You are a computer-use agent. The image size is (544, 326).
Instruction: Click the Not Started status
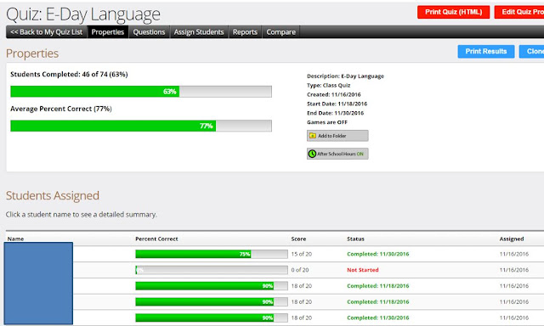[x=363, y=270]
